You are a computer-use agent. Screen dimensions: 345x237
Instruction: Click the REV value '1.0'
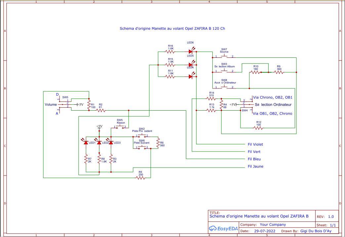pos(331,217)
